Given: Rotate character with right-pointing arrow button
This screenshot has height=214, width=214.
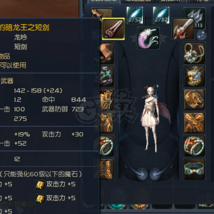Looking at the screenshot, I should (142, 174).
